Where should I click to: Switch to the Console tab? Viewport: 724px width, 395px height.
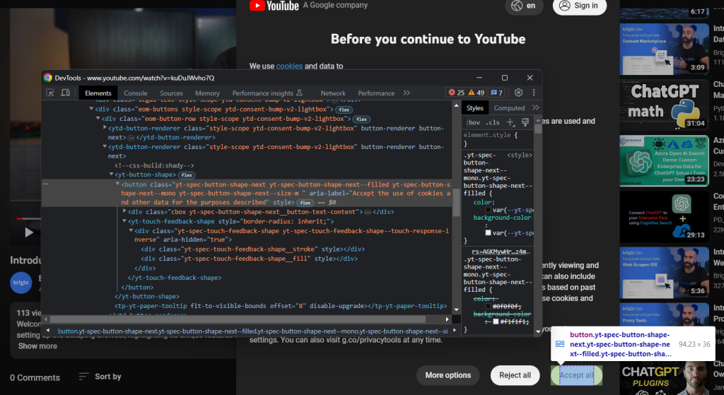pos(136,93)
